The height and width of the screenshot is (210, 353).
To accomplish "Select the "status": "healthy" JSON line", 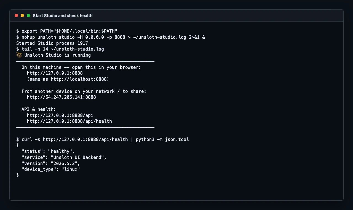I will coord(48,151).
